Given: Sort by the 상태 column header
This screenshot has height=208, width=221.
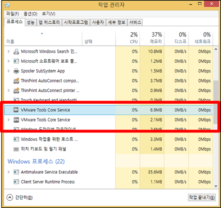Looking at the screenshot, I should click(x=99, y=38).
